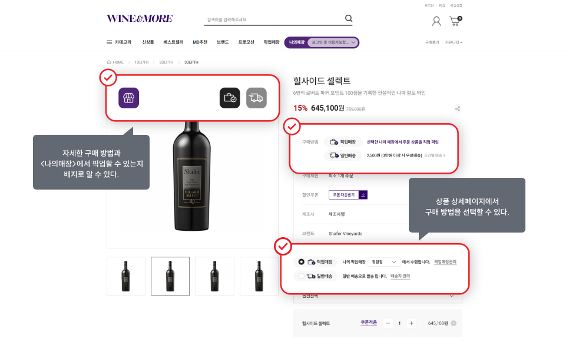Go to the 1DEPTH breadcrumb

coord(141,62)
